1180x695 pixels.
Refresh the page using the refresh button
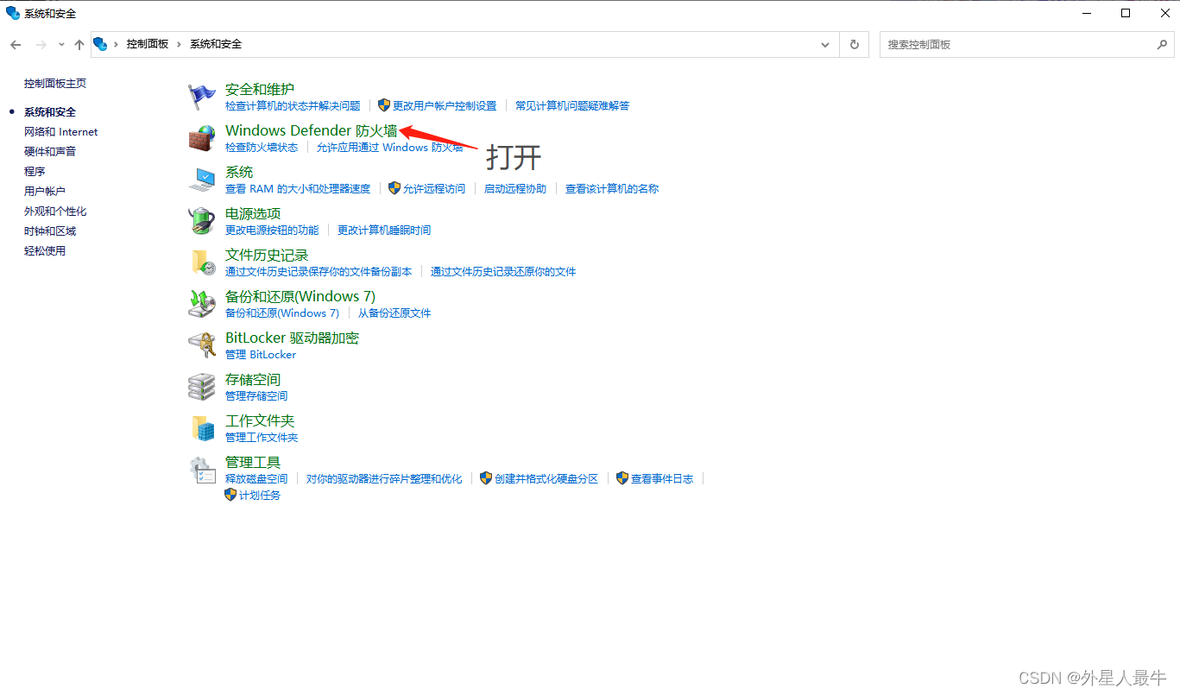coord(855,44)
